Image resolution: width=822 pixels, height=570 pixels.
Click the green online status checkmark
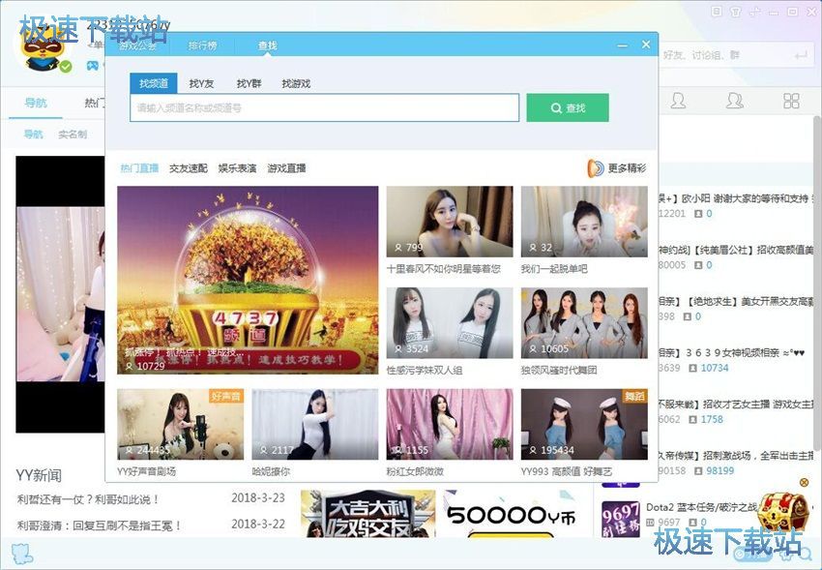(66, 67)
